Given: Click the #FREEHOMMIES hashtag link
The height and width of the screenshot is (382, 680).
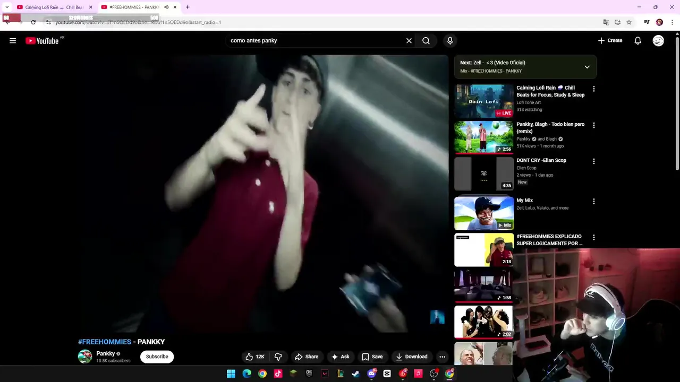Looking at the screenshot, I should [105, 342].
